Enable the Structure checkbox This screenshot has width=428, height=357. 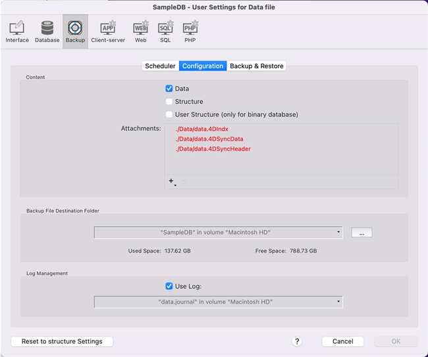[169, 102]
